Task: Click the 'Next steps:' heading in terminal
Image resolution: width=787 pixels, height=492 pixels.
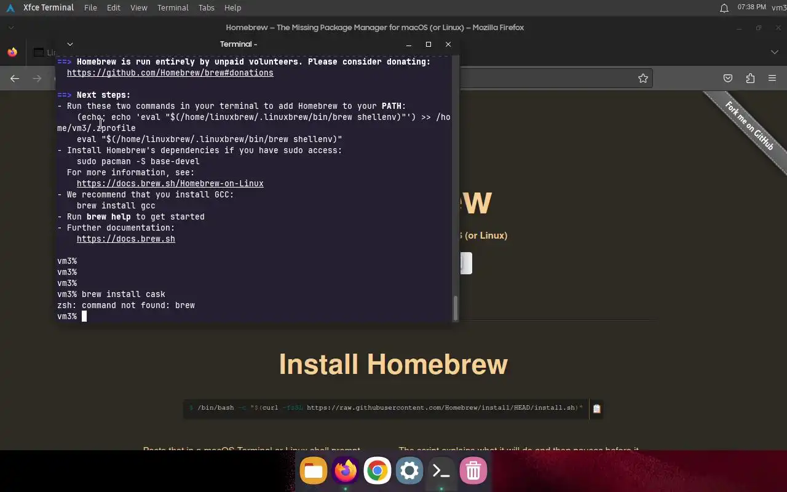Action: (x=103, y=95)
